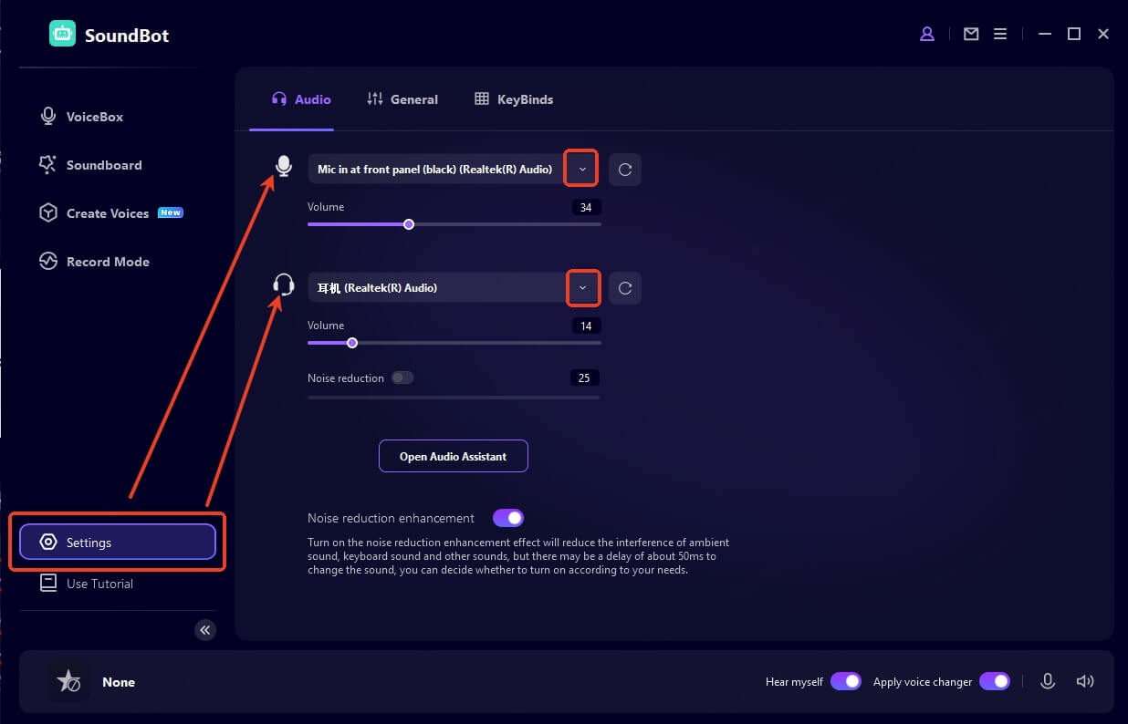1128x724 pixels.
Task: Open the hamburger menu icon
Action: pyautogui.click(x=1000, y=35)
